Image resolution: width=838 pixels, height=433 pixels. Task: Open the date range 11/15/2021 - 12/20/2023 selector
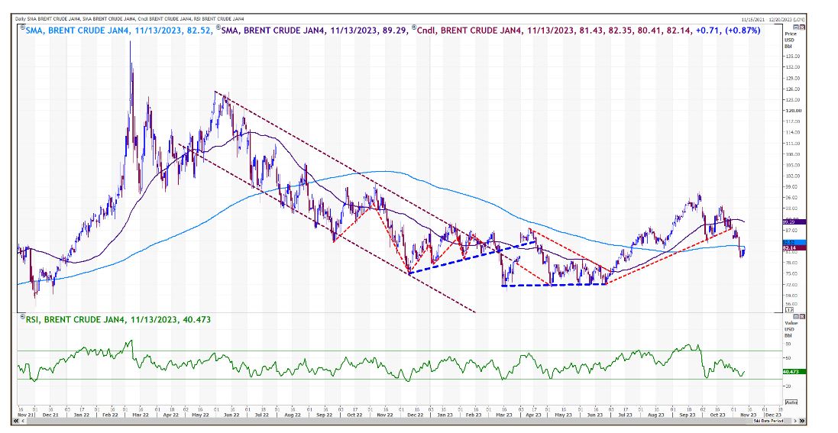771,18
